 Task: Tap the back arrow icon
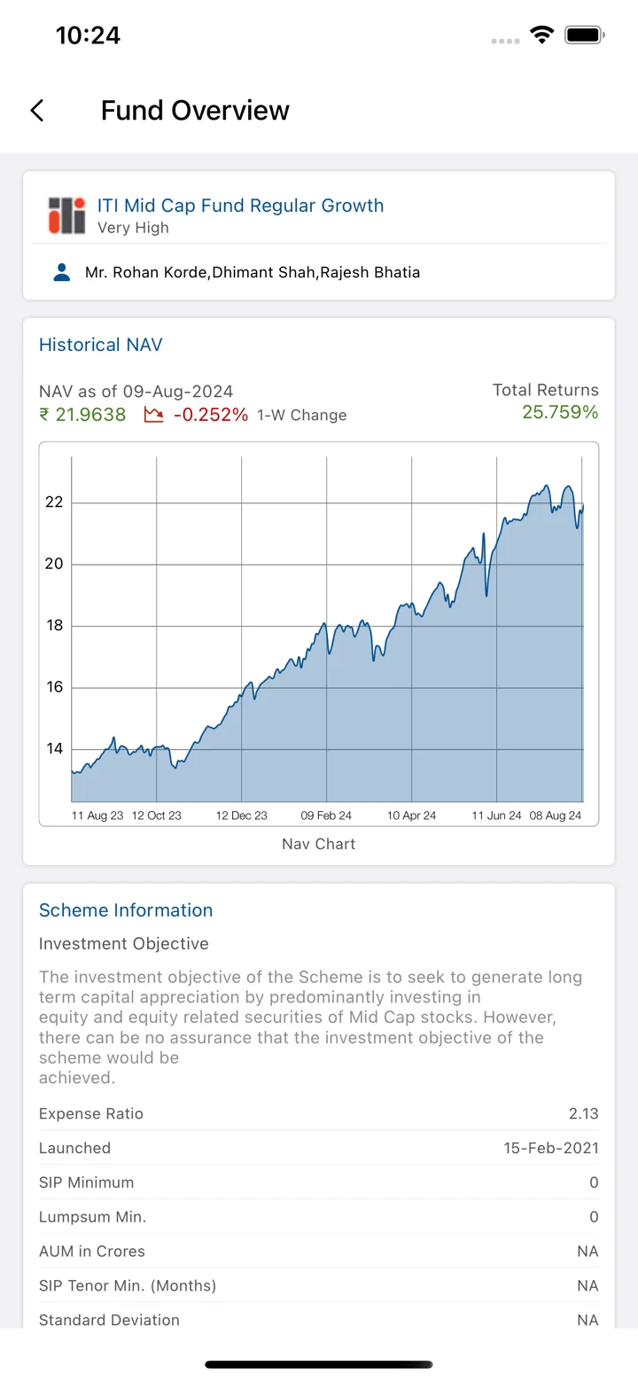(x=36, y=111)
